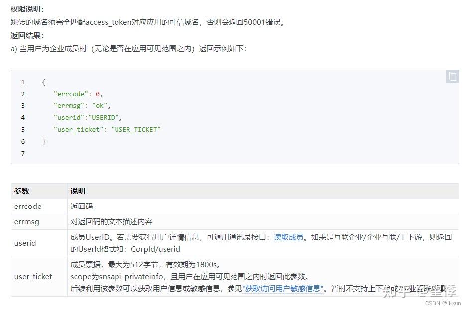Click the 权限说明 heading
468x310 pixels.
27,9
